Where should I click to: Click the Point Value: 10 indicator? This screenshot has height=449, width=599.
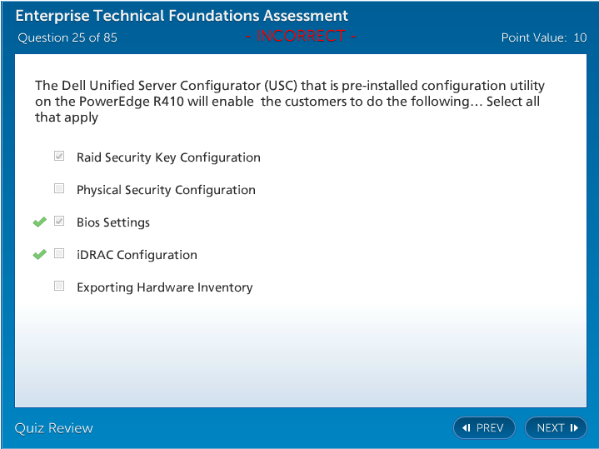(543, 37)
